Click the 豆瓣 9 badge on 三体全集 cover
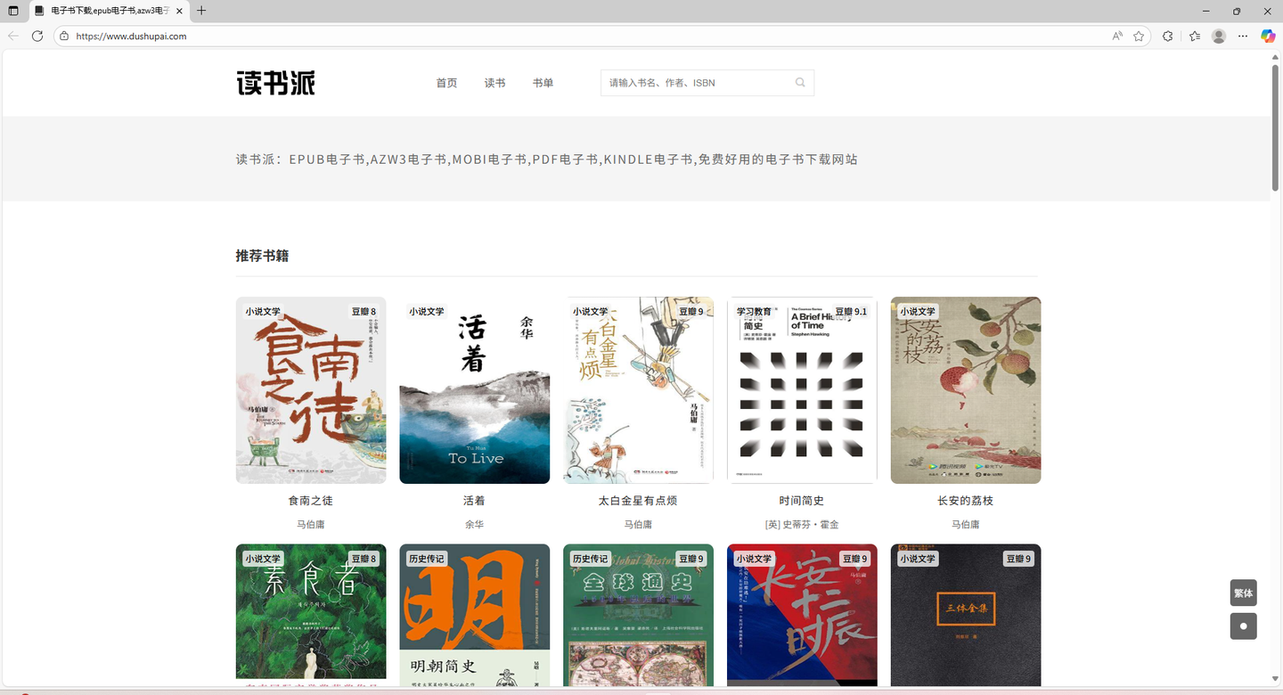 pos(1018,559)
